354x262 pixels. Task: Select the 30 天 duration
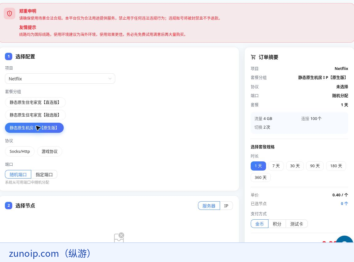pos(295,166)
